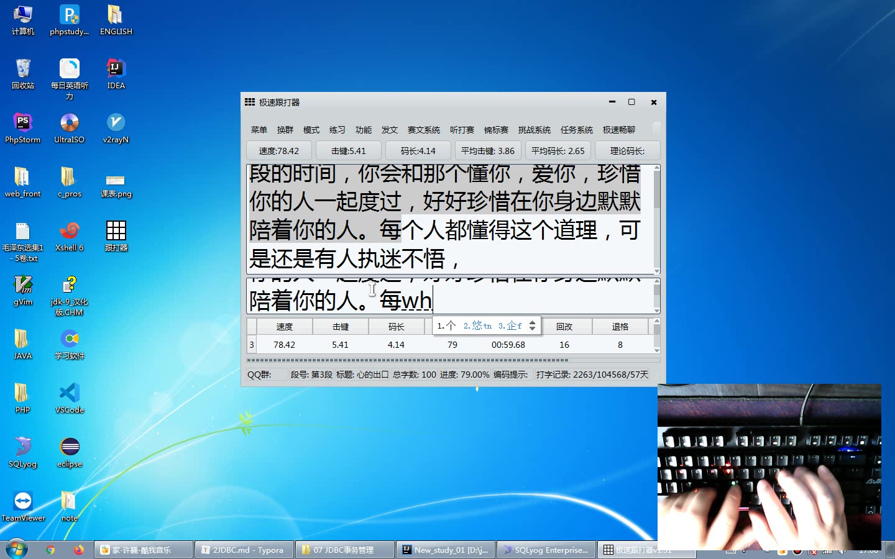Open the 换群 menu
This screenshot has height=559, width=895.
click(285, 130)
